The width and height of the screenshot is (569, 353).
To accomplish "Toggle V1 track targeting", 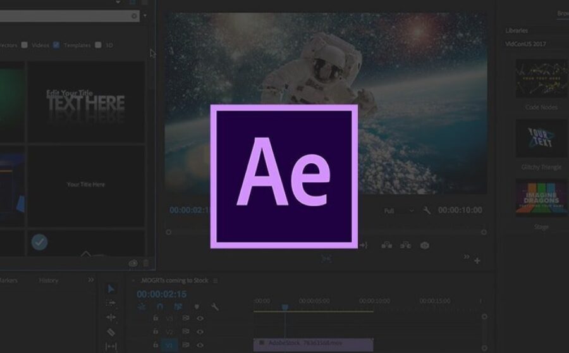I will (x=169, y=345).
